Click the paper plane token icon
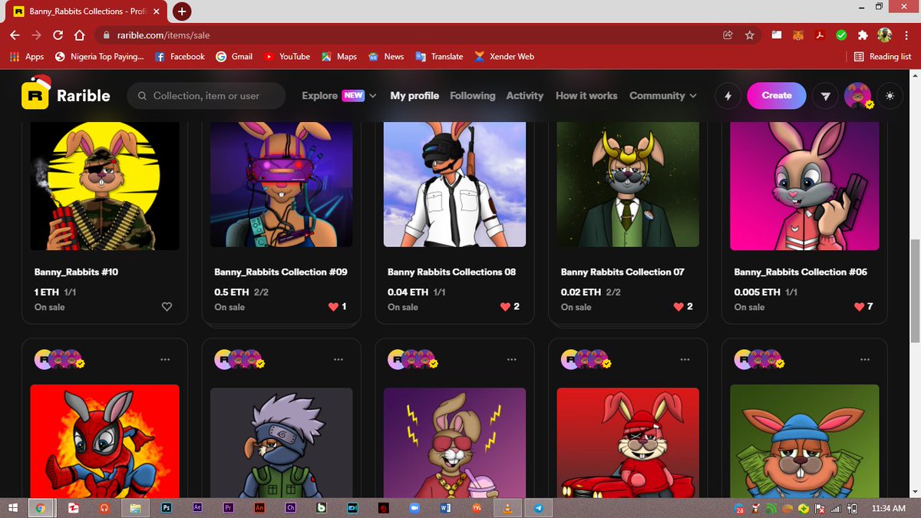The image size is (921, 518). point(825,96)
